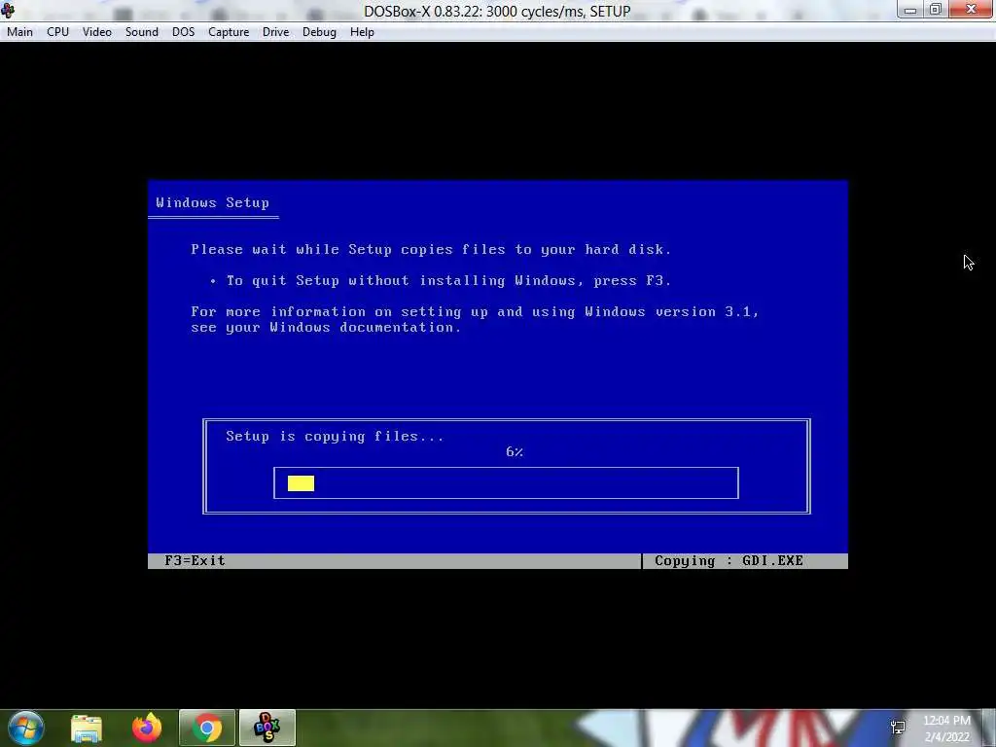Click the 'see your Windows documentation' line
Image resolution: width=996 pixels, height=747 pixels.
pos(326,328)
